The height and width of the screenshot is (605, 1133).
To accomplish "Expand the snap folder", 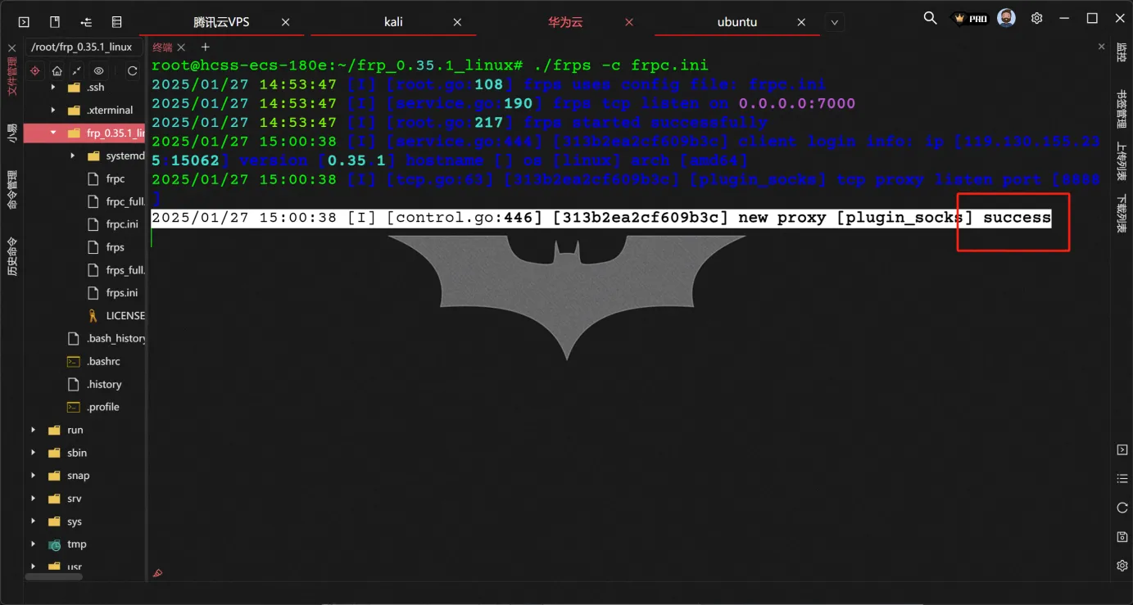I will point(34,476).
